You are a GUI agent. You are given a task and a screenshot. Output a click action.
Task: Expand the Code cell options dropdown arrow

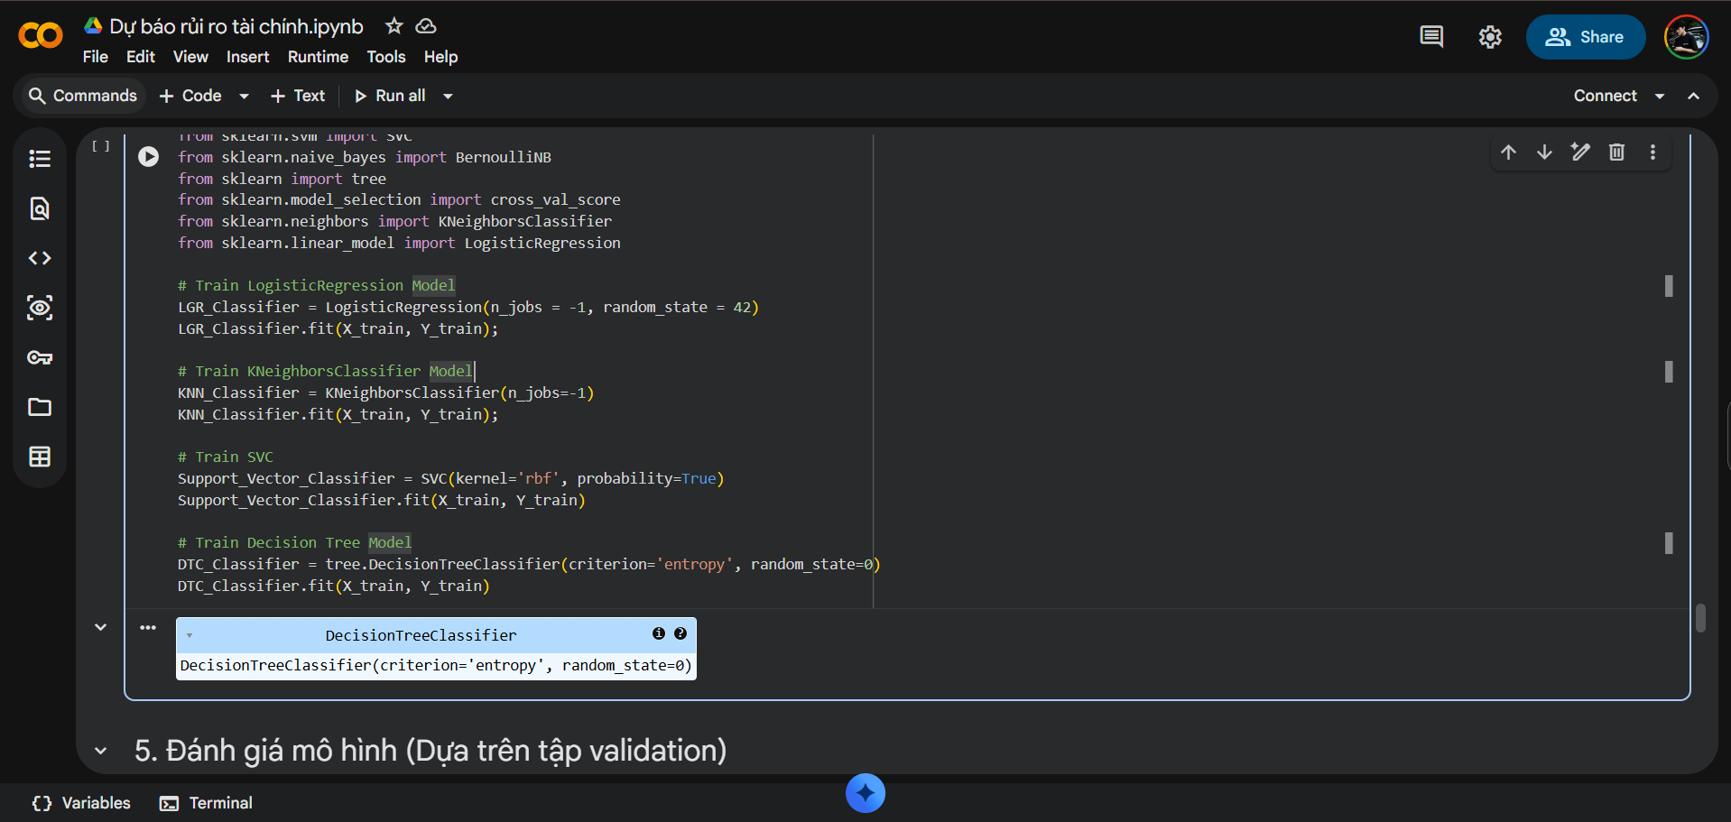point(244,96)
